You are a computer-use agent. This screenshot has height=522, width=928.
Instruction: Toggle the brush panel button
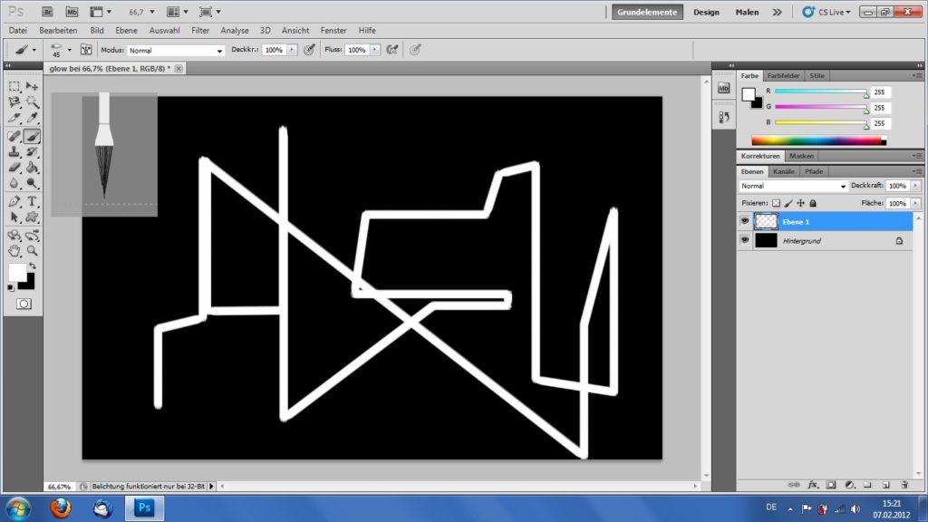pos(86,50)
